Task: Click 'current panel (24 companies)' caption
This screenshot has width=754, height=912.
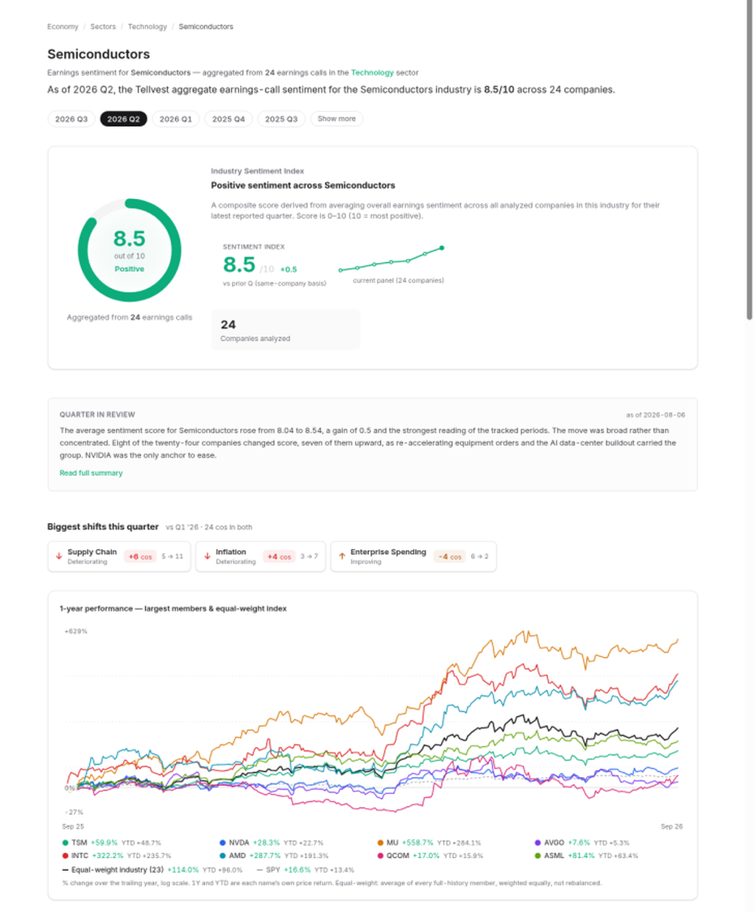Action: click(398, 281)
